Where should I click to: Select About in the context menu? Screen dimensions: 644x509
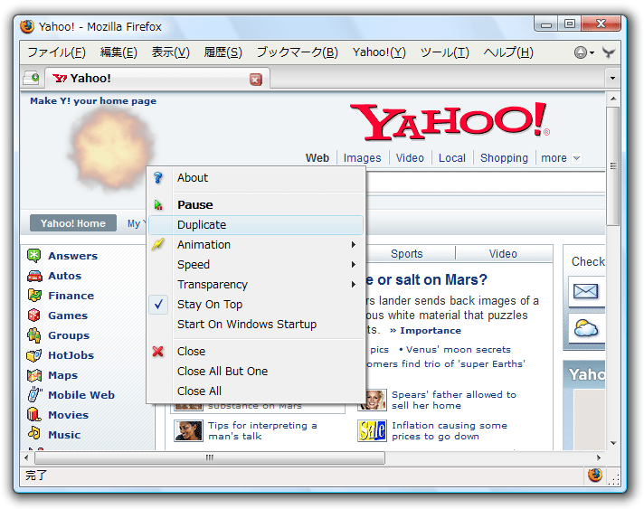pos(256,178)
